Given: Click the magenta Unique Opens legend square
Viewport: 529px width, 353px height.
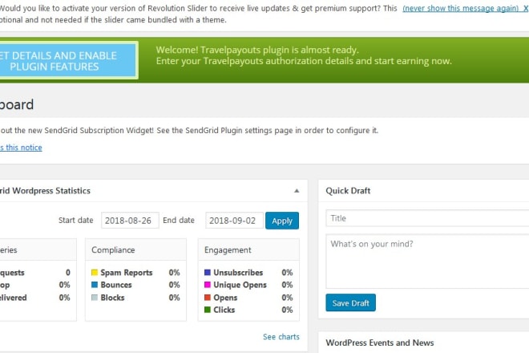Looking at the screenshot, I should 208,285.
